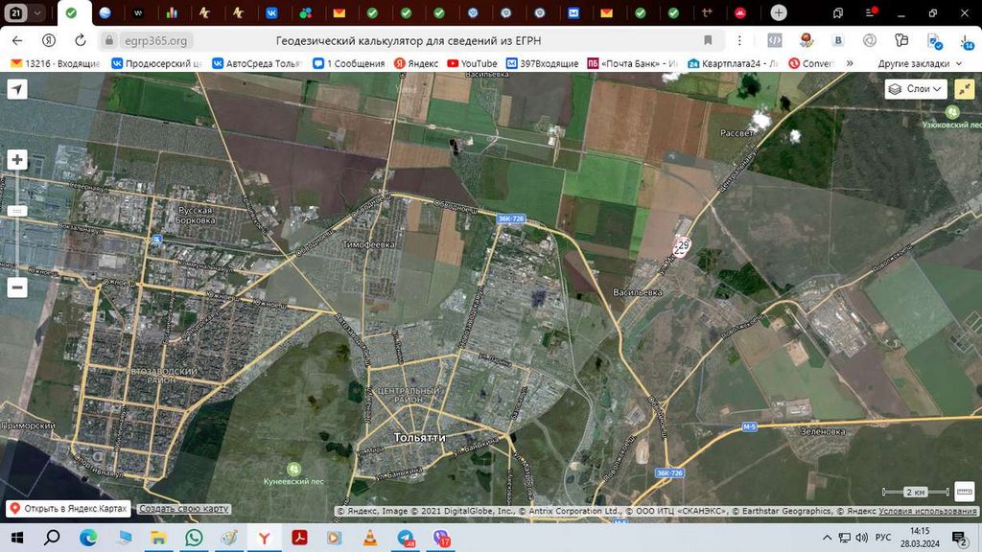982x552 pixels.
Task: Open the 13216 Входящие bookmark
Action: pos(55,63)
